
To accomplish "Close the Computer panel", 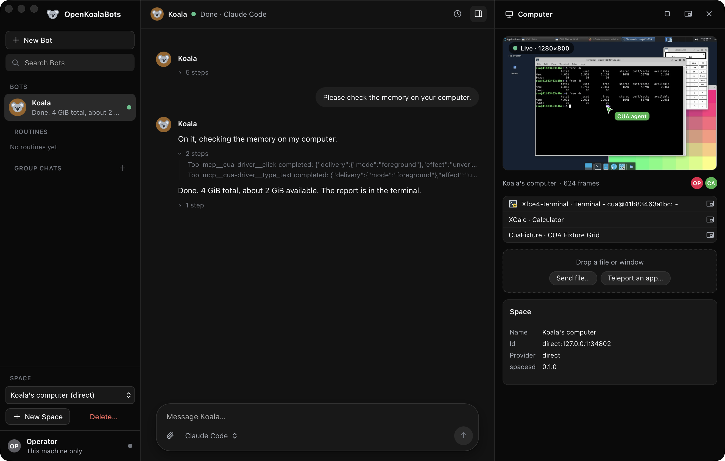I will [x=709, y=14].
